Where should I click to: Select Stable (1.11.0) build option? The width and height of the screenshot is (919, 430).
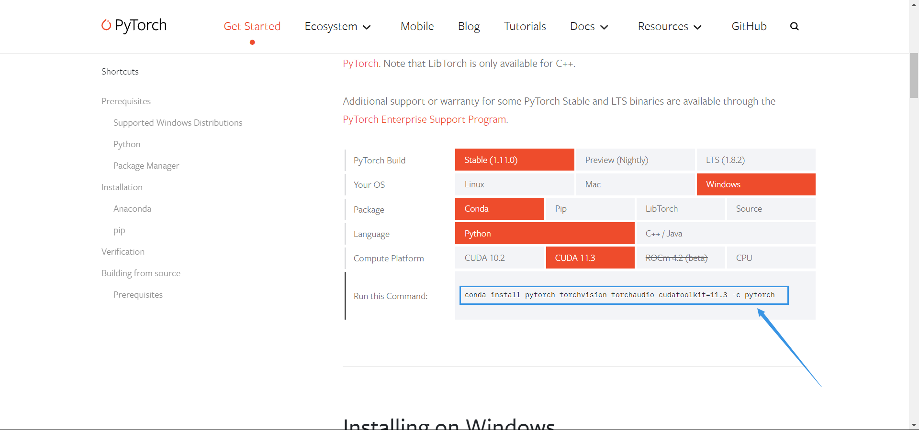[515, 160]
